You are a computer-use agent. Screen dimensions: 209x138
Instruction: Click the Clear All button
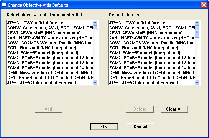click(x=174, y=109)
